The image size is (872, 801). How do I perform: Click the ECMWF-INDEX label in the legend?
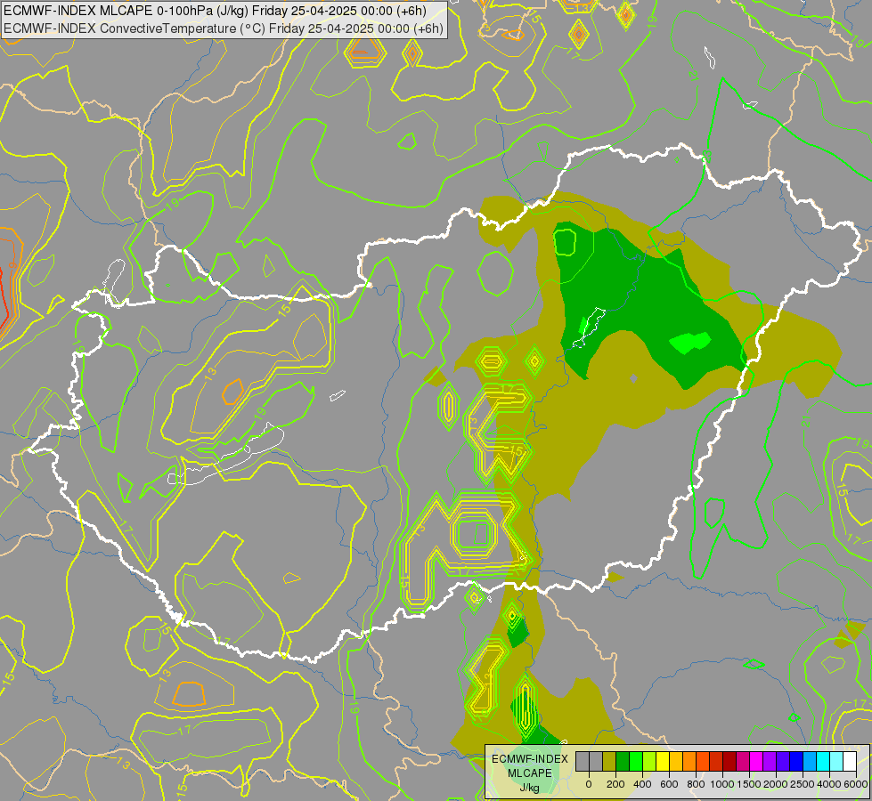(530, 759)
